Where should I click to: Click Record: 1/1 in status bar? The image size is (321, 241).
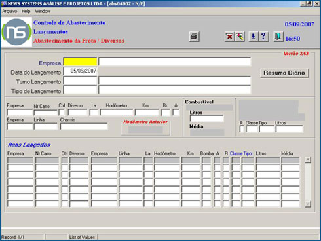point(13,237)
